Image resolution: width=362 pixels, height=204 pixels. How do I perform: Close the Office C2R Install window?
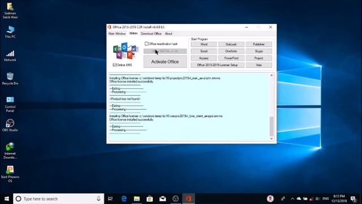[270, 27]
